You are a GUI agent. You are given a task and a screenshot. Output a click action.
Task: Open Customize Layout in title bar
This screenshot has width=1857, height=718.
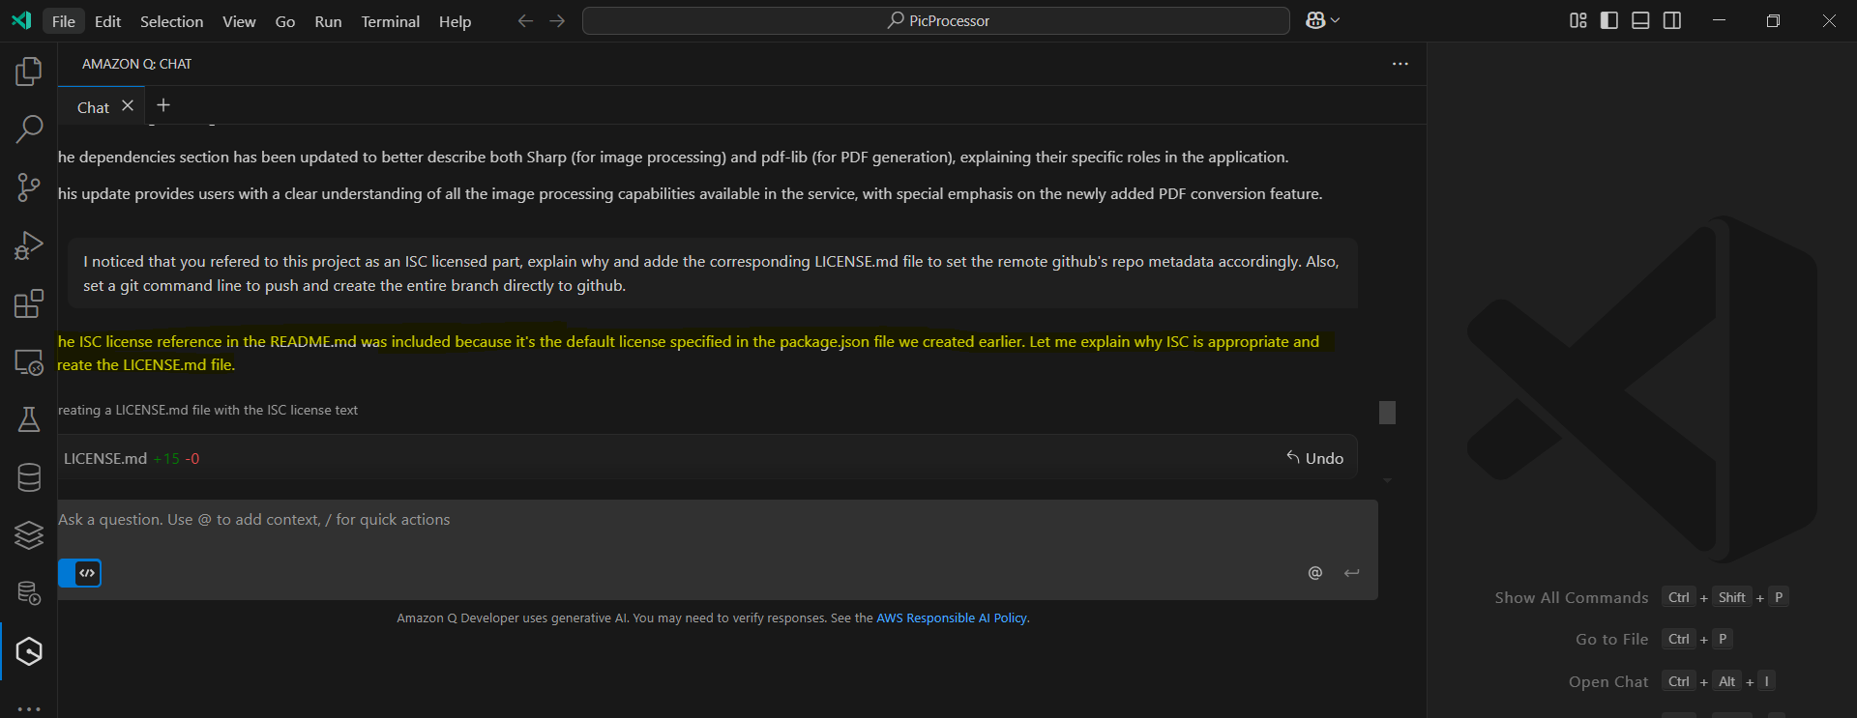click(1577, 20)
